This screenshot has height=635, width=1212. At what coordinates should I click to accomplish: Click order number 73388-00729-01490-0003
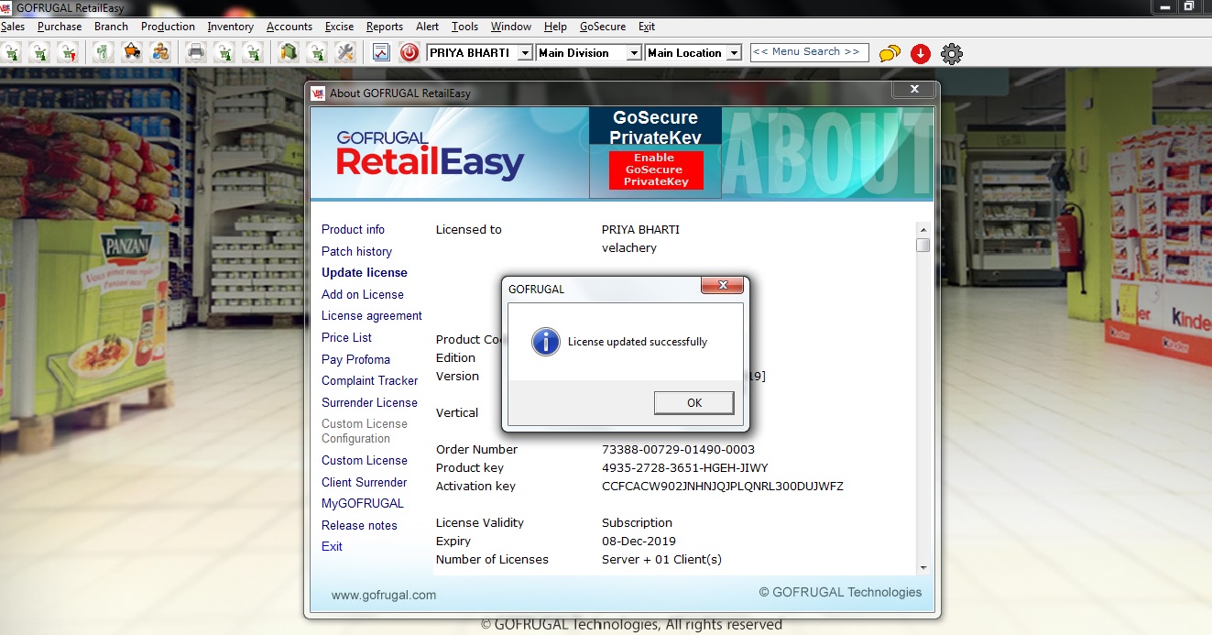tap(678, 449)
